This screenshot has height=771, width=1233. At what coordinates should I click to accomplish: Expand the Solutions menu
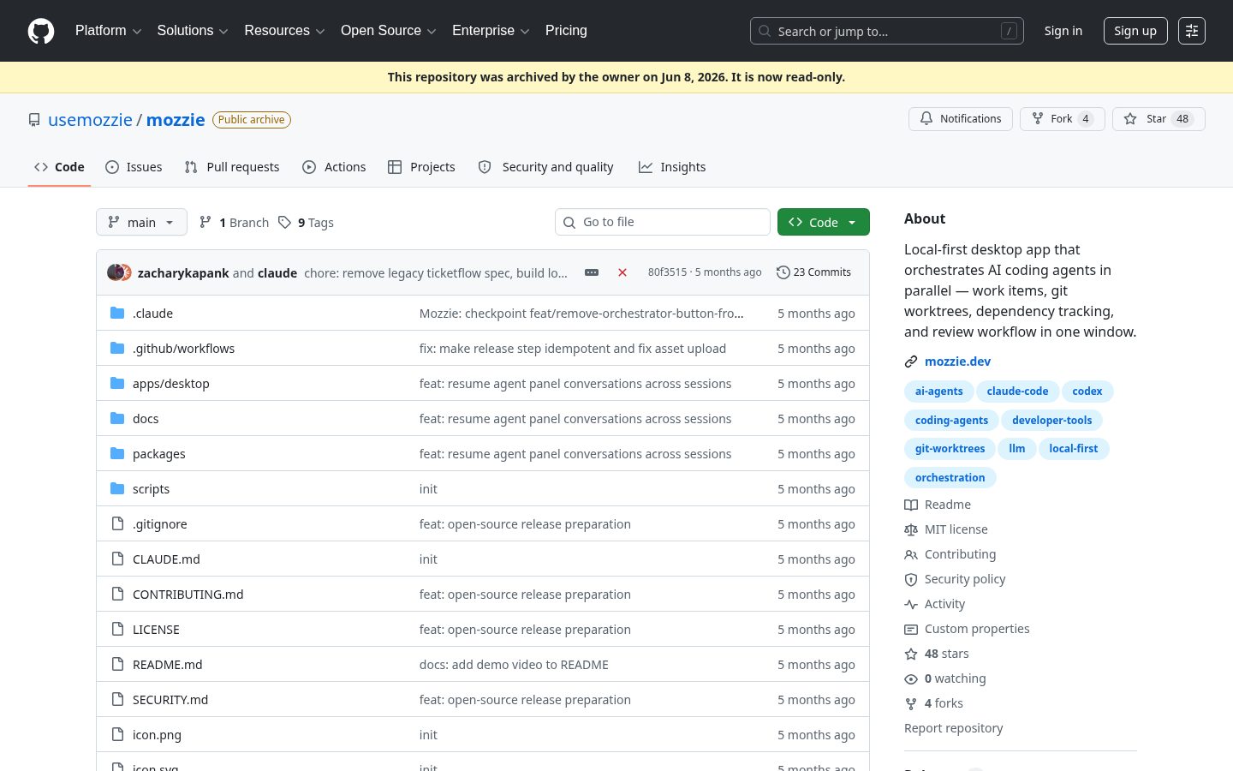[x=193, y=31]
